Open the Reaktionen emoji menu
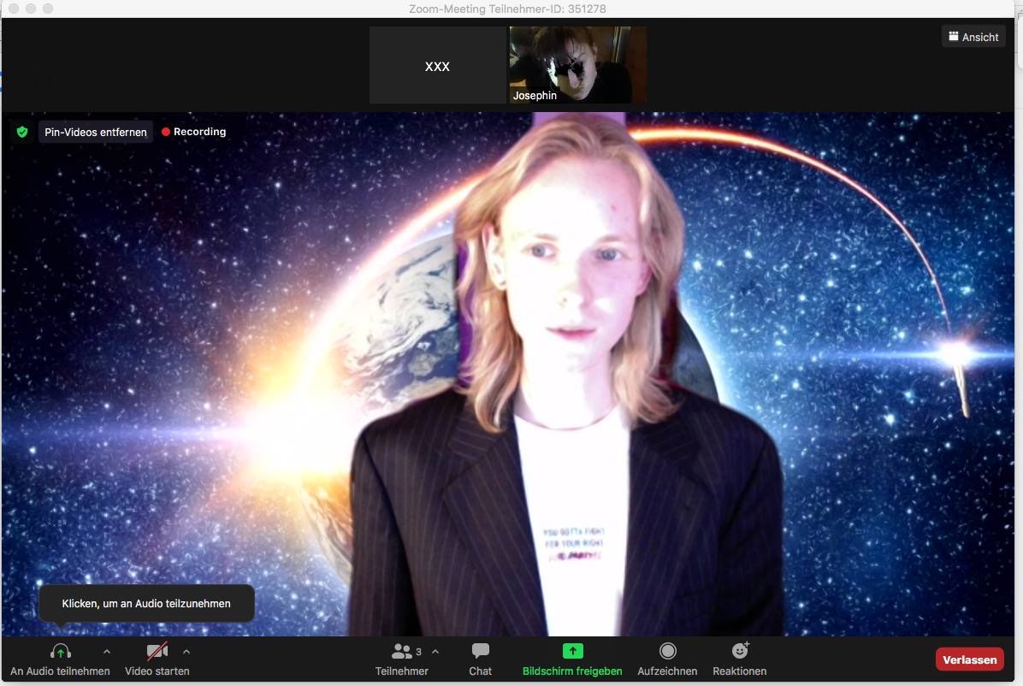 coord(739,659)
